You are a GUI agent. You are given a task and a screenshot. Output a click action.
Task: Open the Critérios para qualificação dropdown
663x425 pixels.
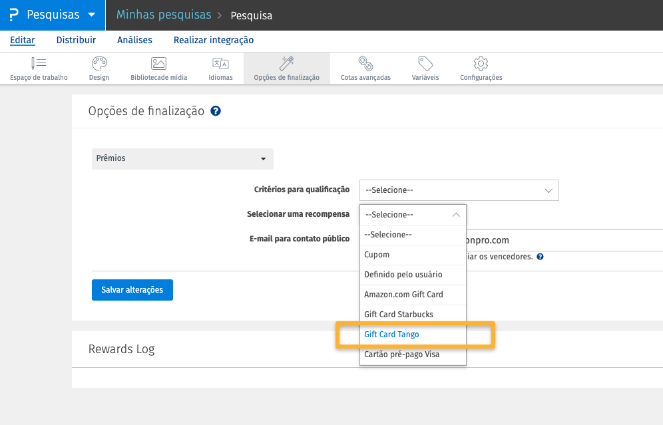coord(459,190)
